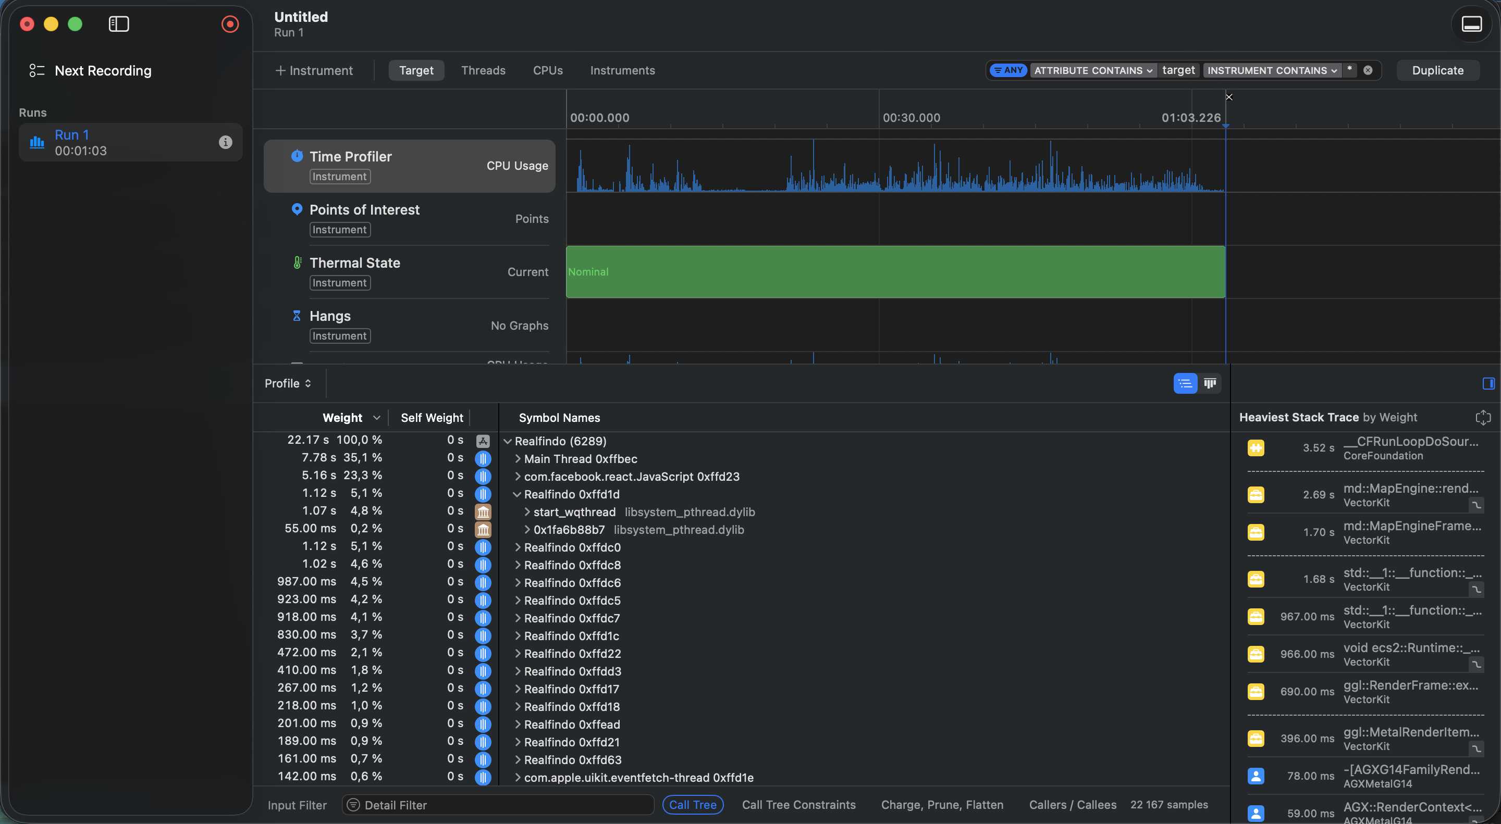Open the Profile detail dropdown

point(288,383)
